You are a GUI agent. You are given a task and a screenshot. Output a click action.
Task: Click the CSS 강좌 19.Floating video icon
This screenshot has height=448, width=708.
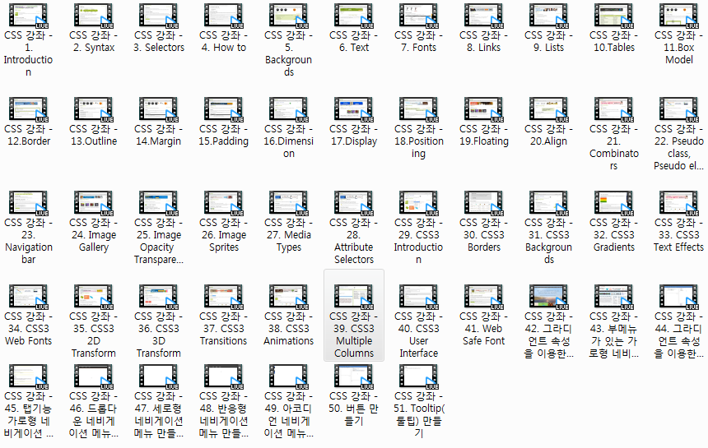click(483, 109)
